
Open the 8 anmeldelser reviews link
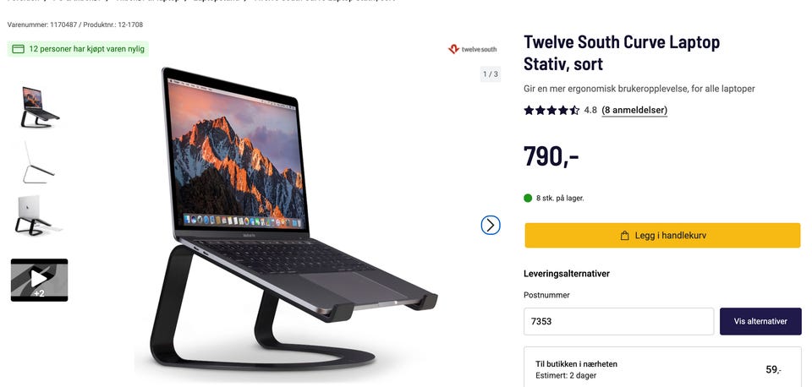(634, 110)
